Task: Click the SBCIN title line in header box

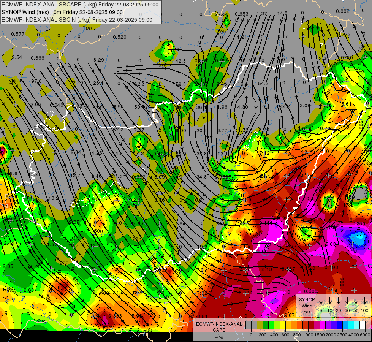Action: pyautogui.click(x=77, y=20)
